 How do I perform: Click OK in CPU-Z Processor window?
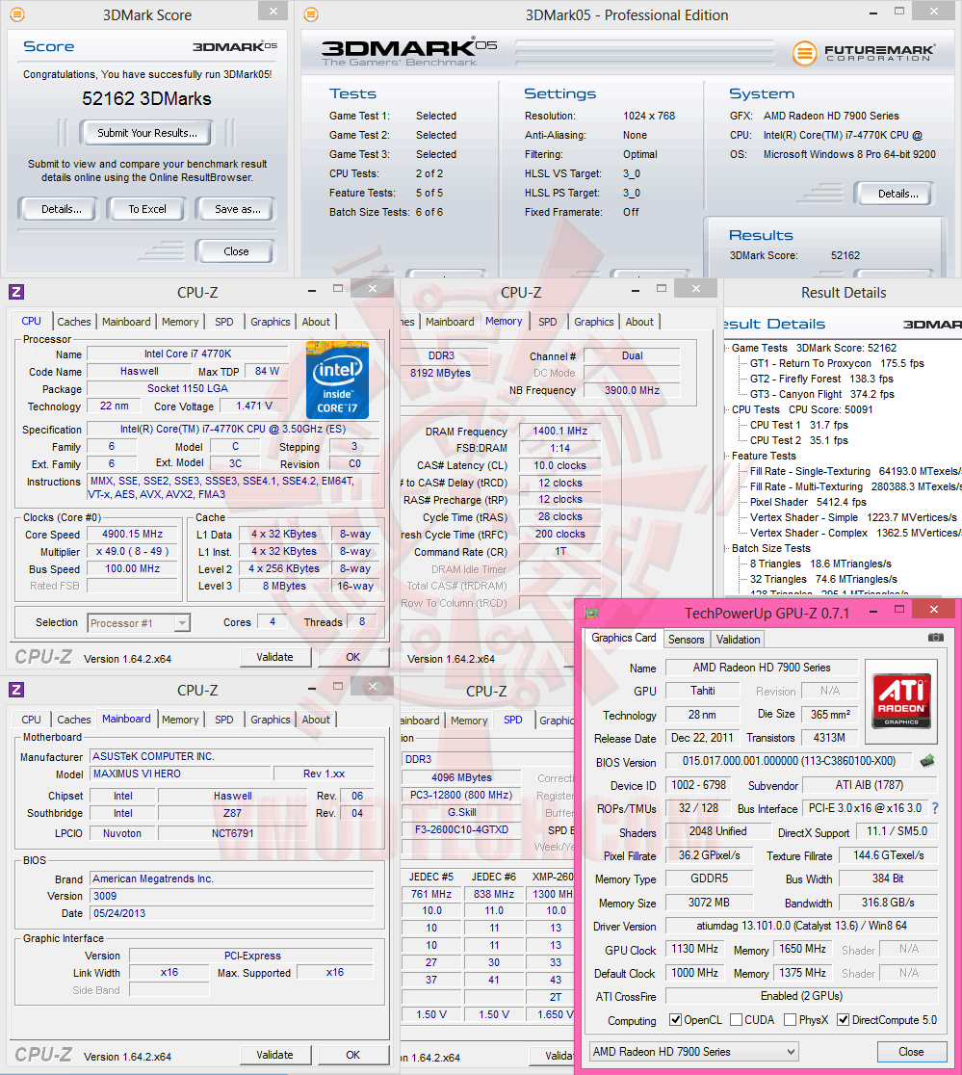[352, 657]
